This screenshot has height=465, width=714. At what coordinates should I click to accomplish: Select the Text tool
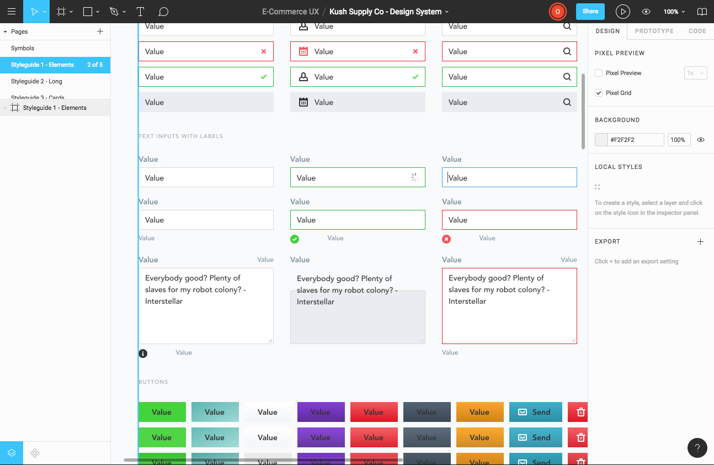tap(140, 12)
